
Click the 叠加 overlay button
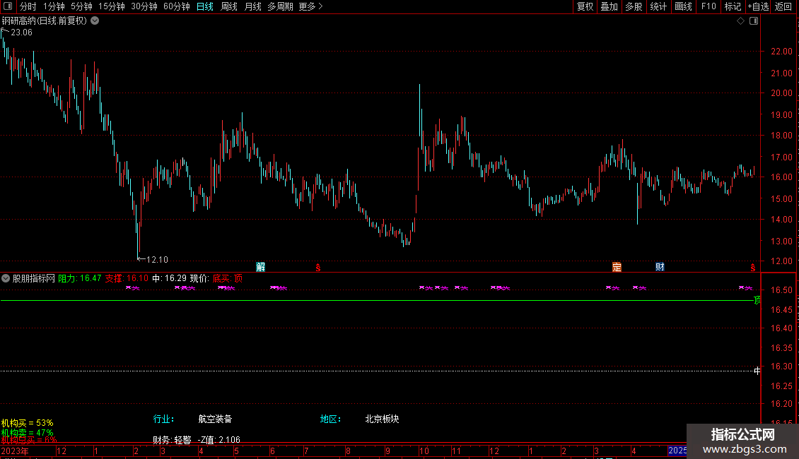click(610, 6)
